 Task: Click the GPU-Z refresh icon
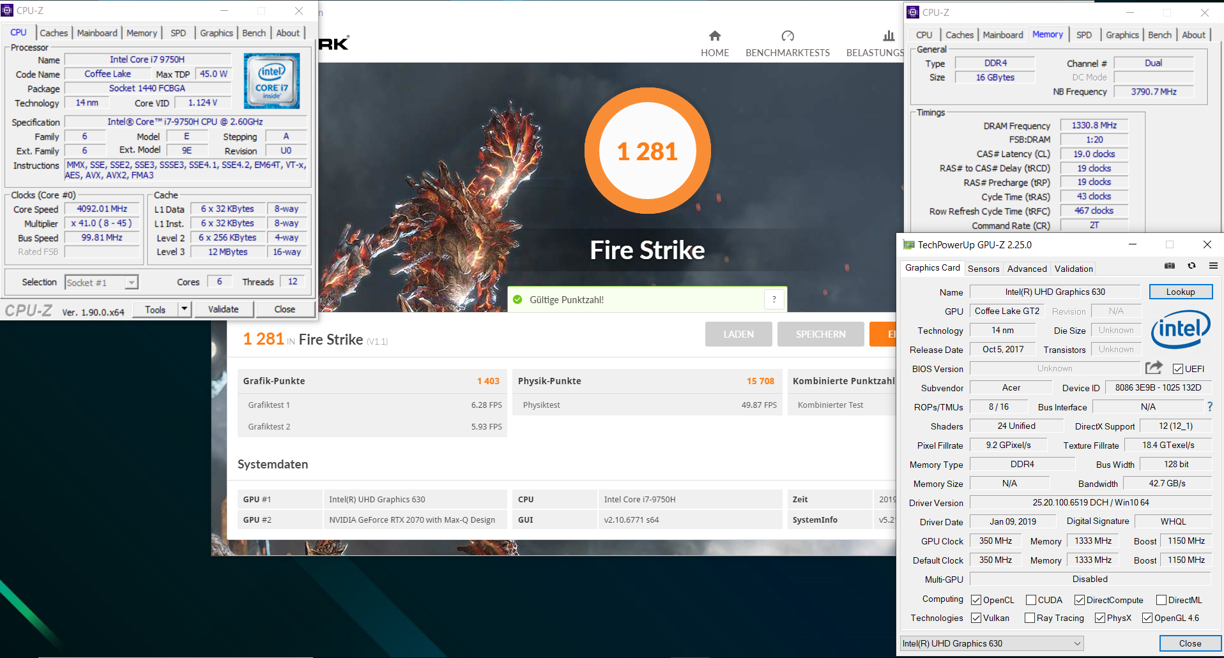(1191, 266)
